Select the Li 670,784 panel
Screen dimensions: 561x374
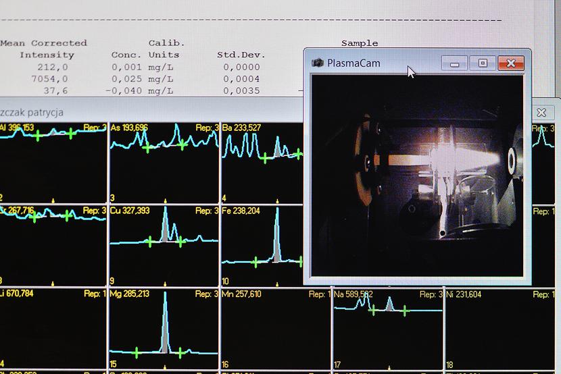(x=53, y=329)
